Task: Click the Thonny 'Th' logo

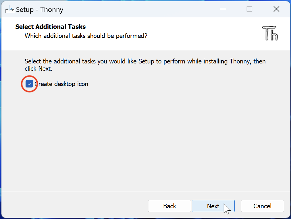Action: 270,33
